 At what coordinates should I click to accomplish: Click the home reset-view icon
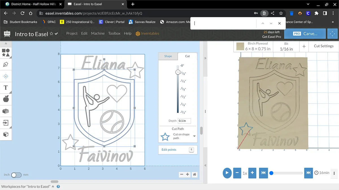coord(194,175)
